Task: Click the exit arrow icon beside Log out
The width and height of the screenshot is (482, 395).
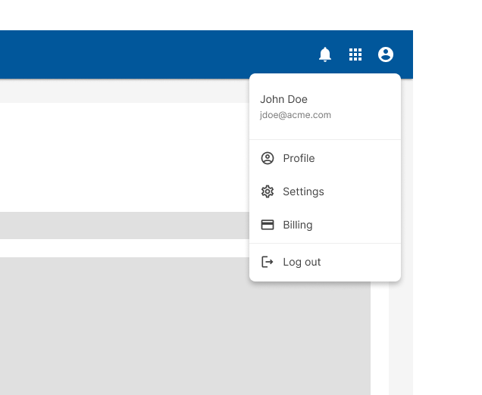Action: click(268, 262)
